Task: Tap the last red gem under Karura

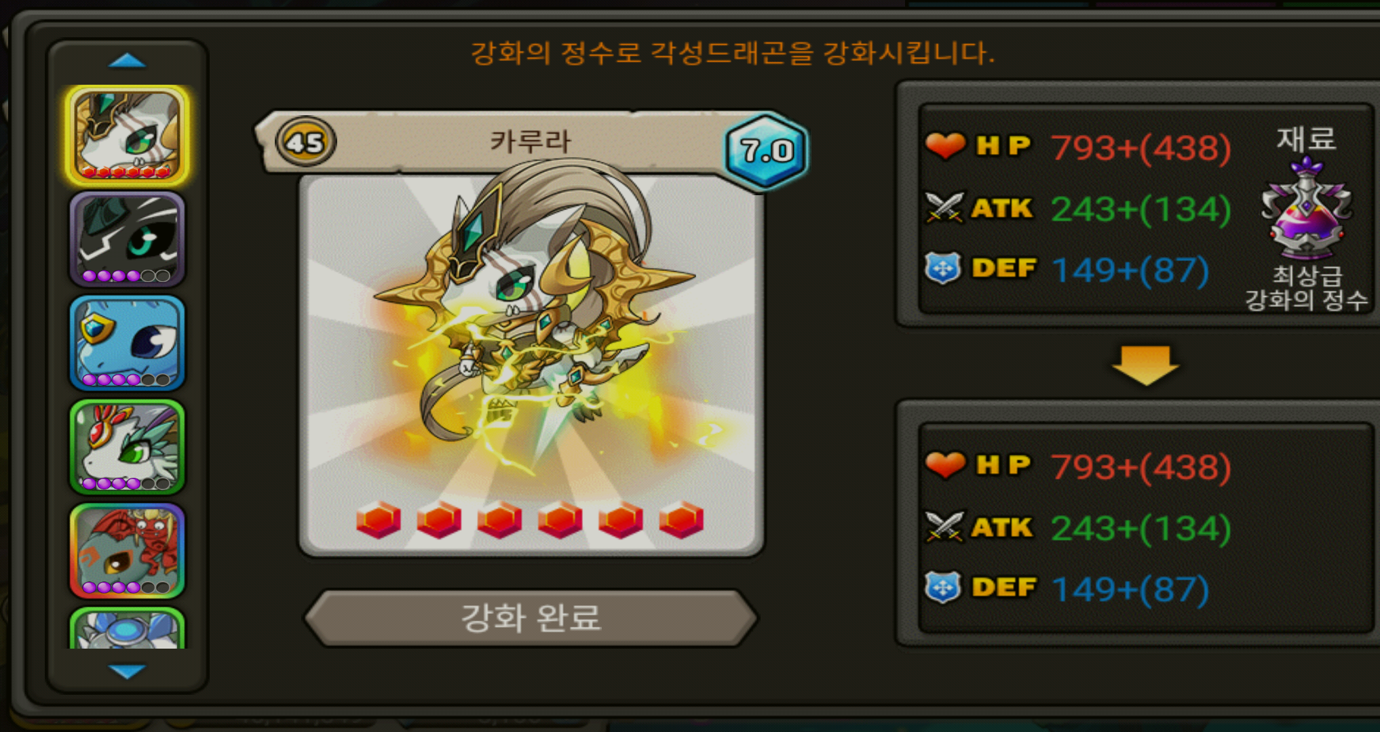Action: [681, 520]
